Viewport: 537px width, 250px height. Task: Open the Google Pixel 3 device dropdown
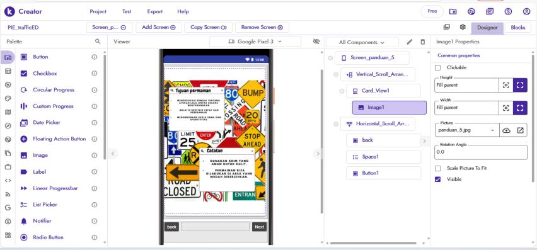pyautogui.click(x=255, y=42)
